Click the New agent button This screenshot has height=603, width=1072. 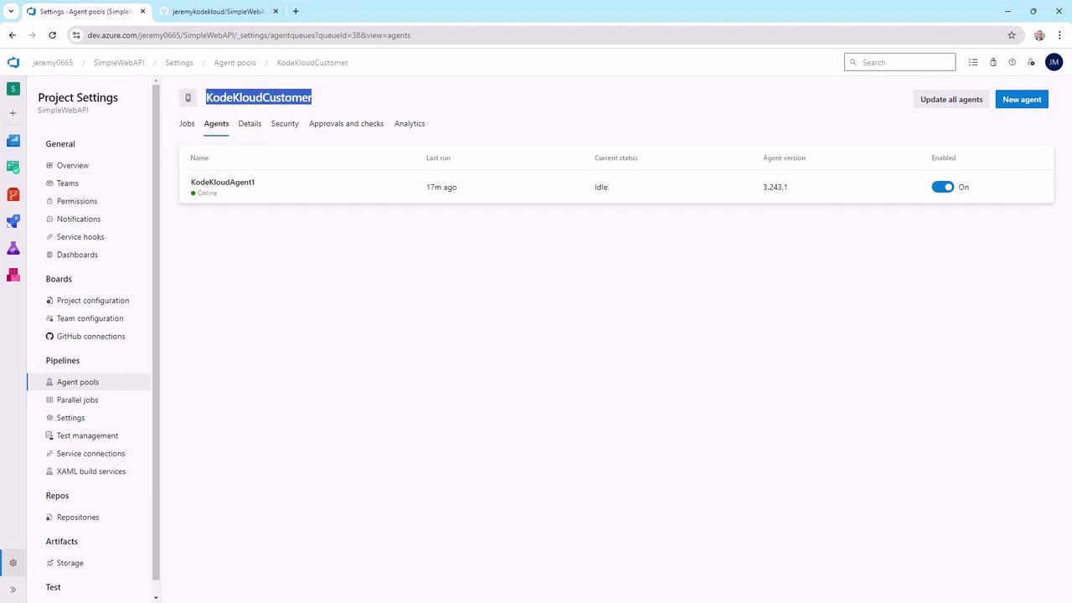[x=1022, y=100]
